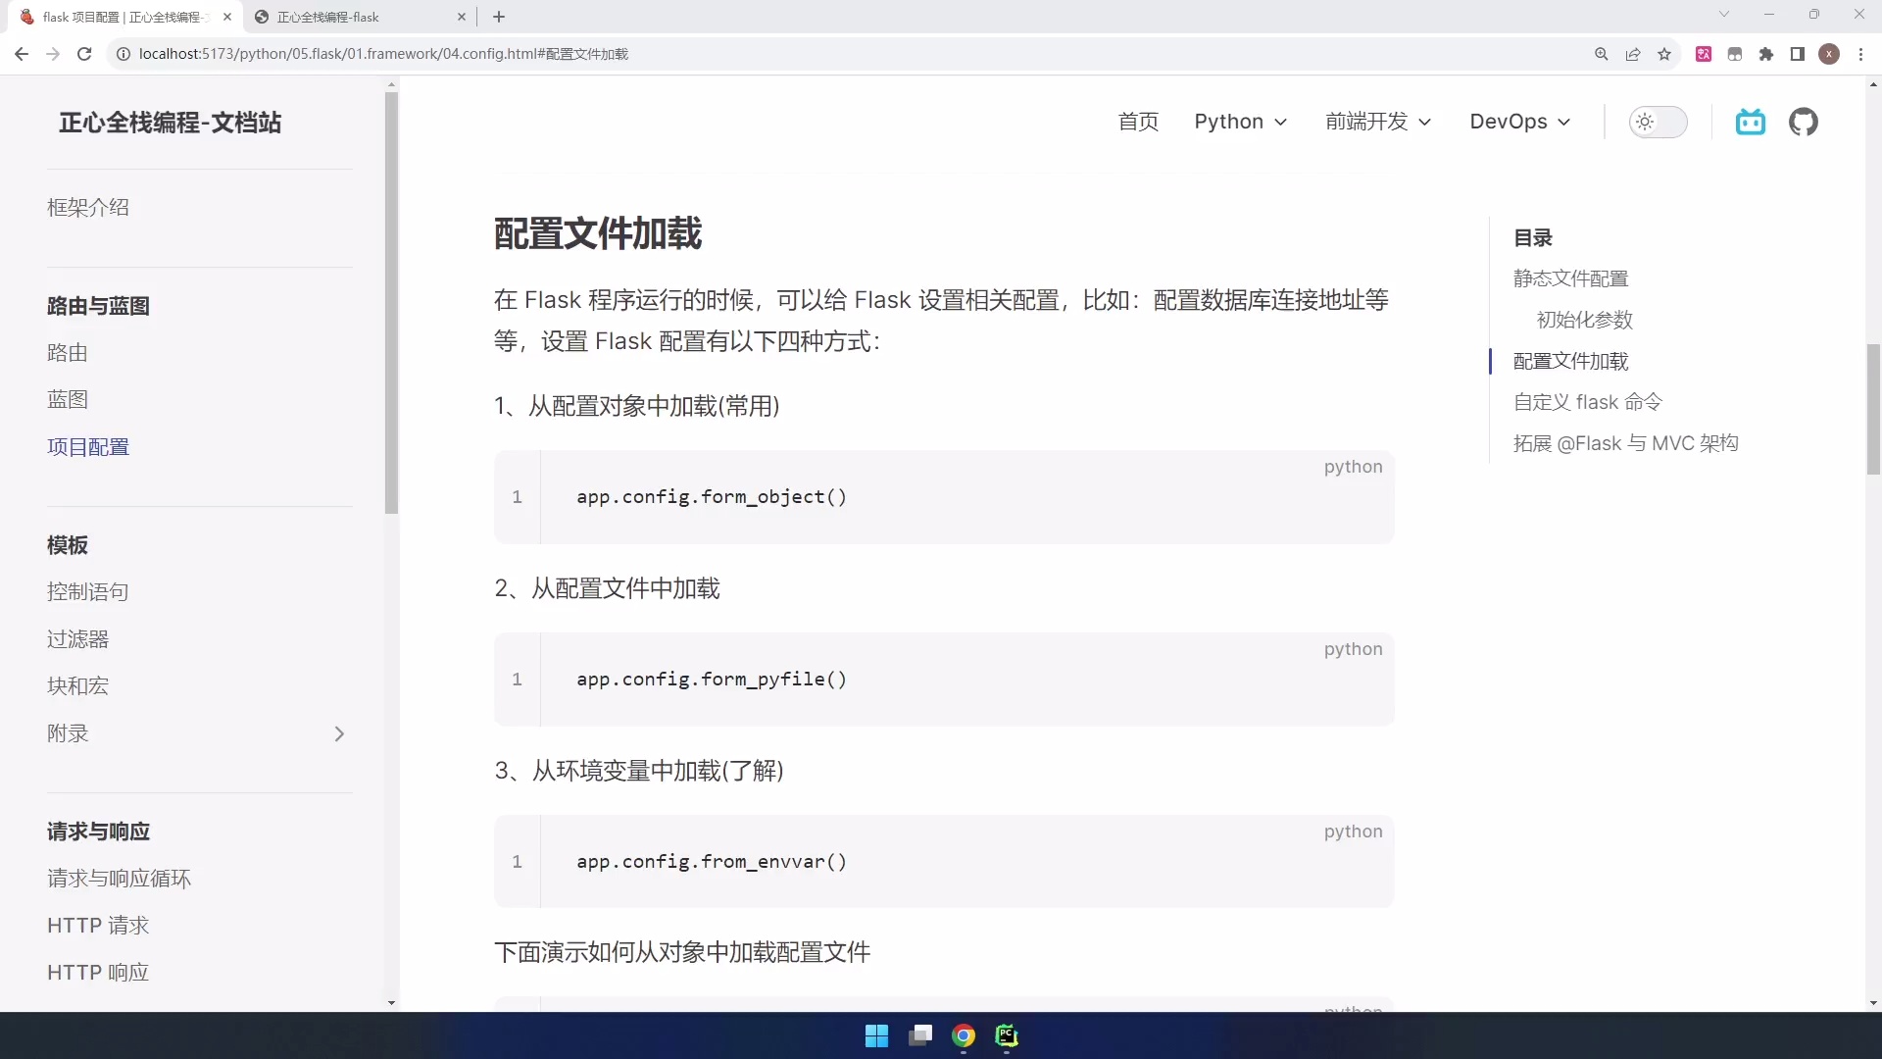The width and height of the screenshot is (1882, 1059).
Task: Reload the page with the refresh icon
Action: click(84, 54)
